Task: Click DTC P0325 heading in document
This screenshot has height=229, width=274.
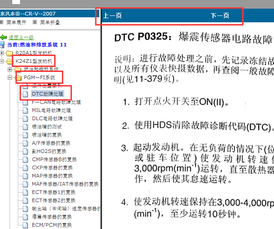Action: coord(193,37)
